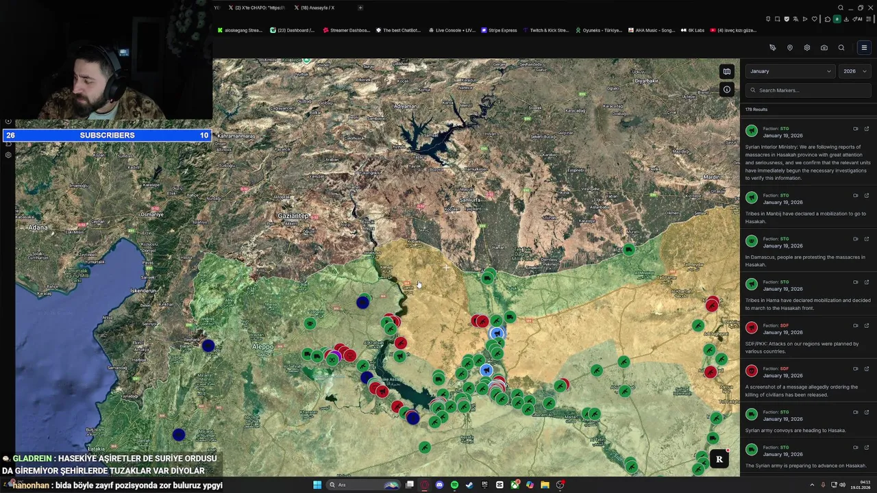The image size is (877, 493).
Task: Show hidden system tray icons chevron
Action: point(813,485)
